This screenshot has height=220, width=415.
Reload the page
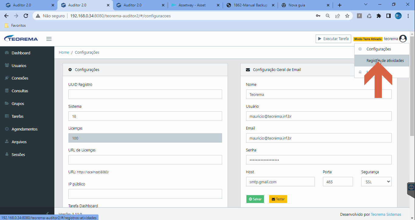tap(26, 16)
